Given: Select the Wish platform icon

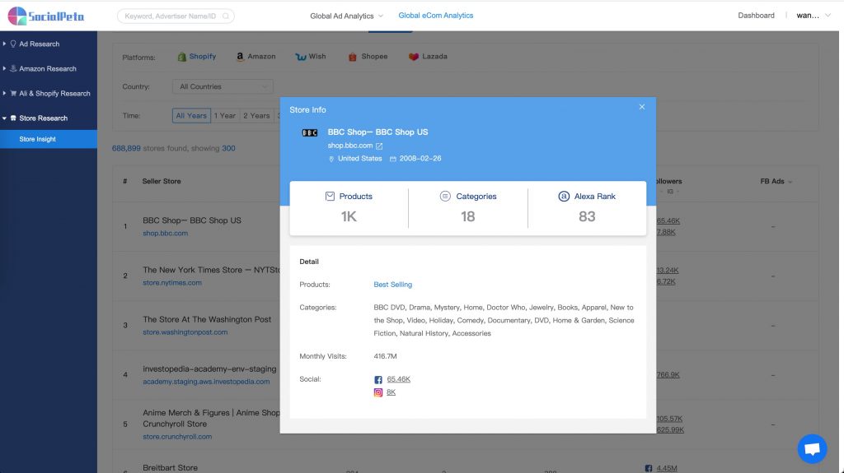Looking at the screenshot, I should pos(300,57).
